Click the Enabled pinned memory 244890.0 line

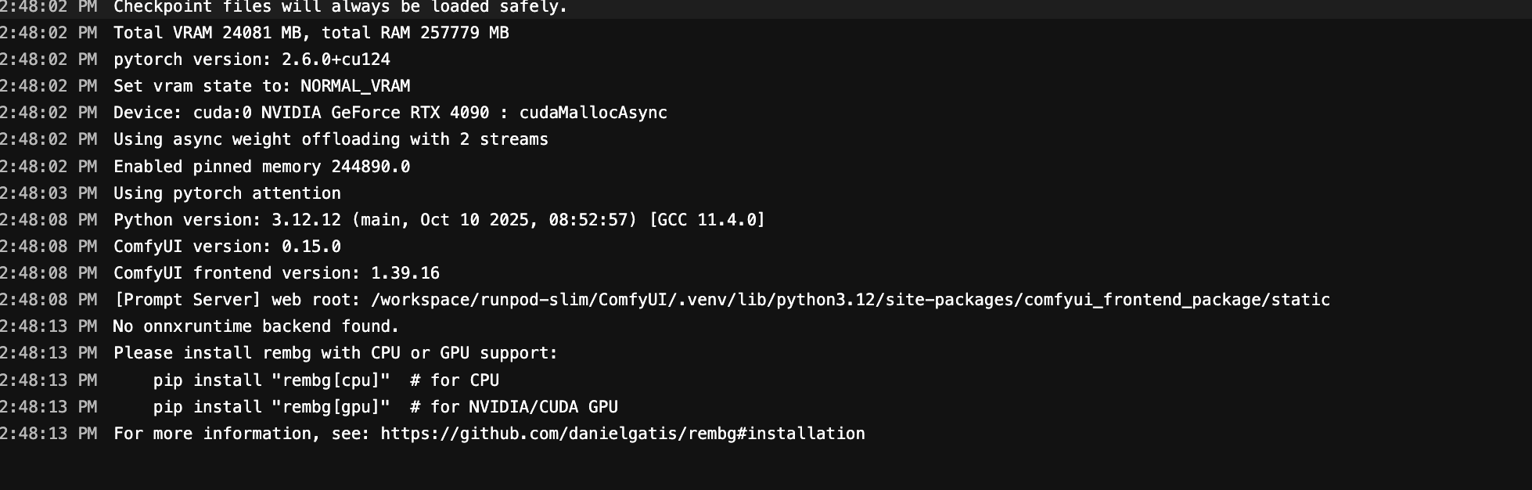pos(261,167)
